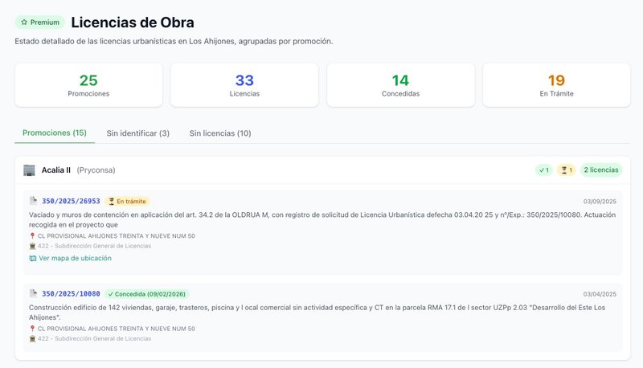Click the 19 En Trámite stat card
Image resolution: width=643 pixels, height=368 pixels.
point(556,85)
